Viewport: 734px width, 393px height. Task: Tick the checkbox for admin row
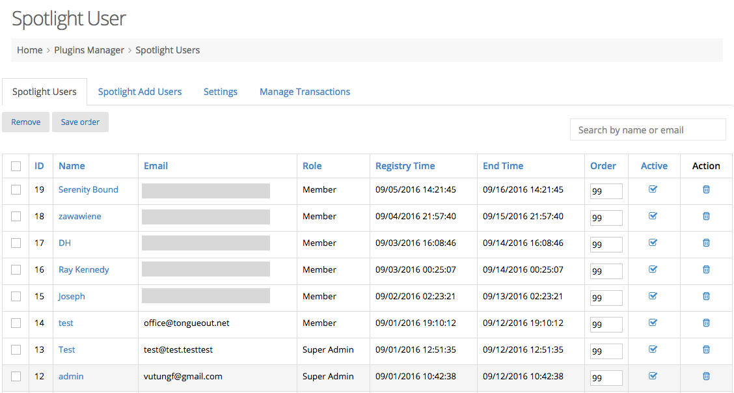tap(16, 376)
